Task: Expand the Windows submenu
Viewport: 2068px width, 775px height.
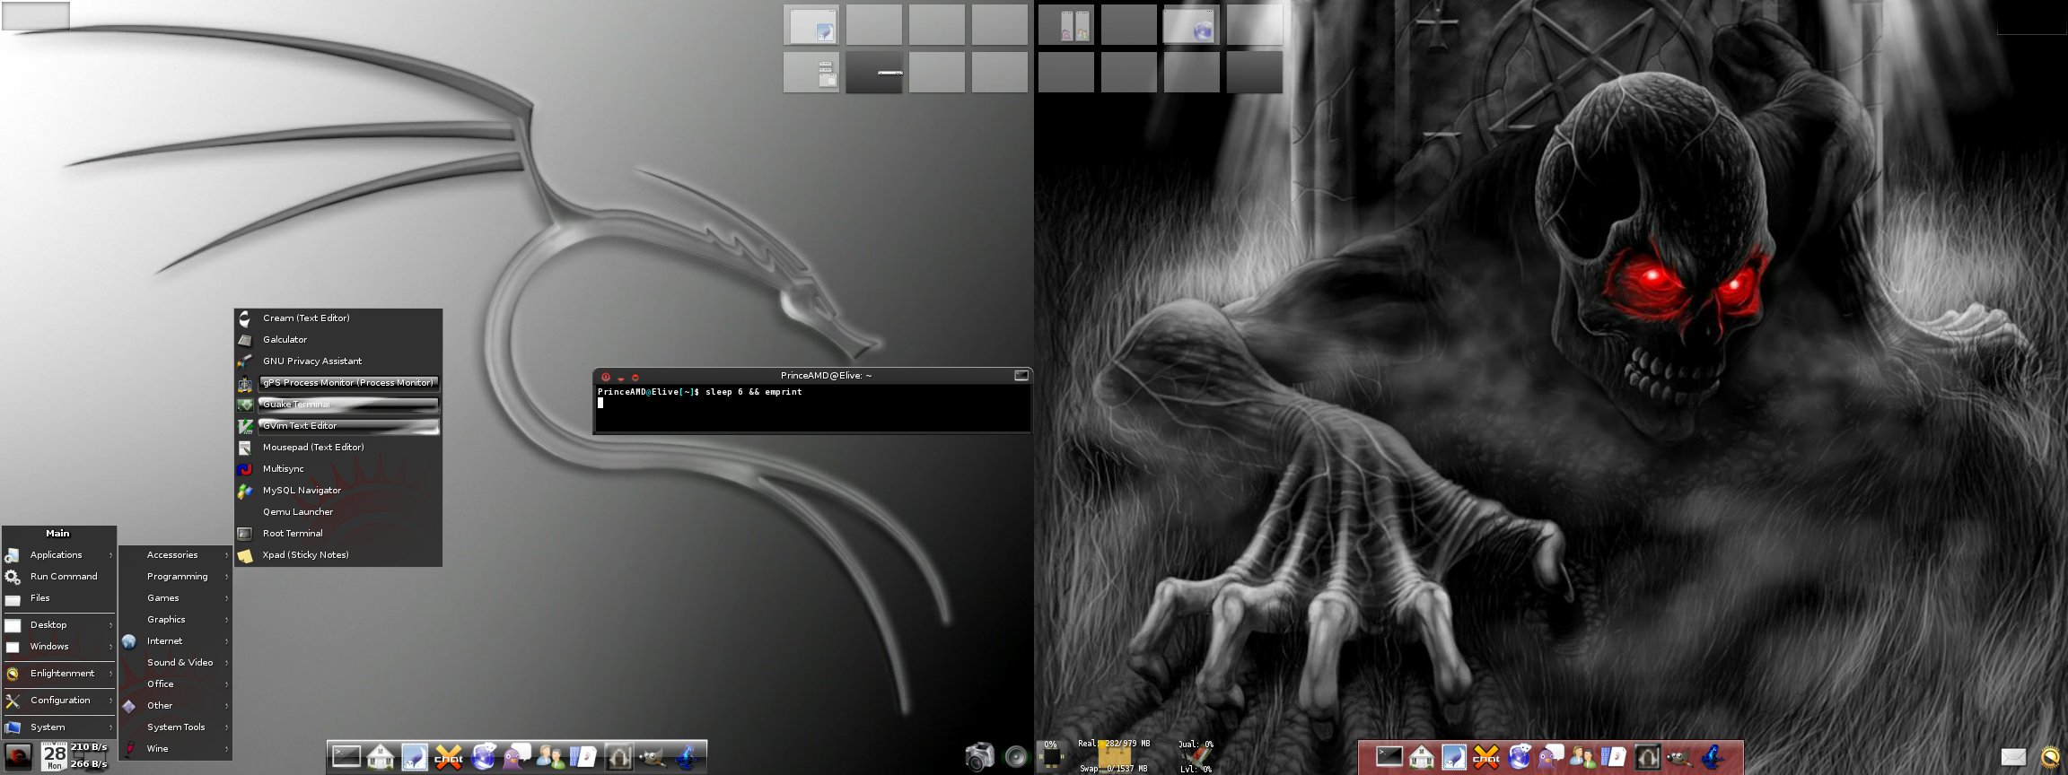Action: pyautogui.click(x=59, y=647)
